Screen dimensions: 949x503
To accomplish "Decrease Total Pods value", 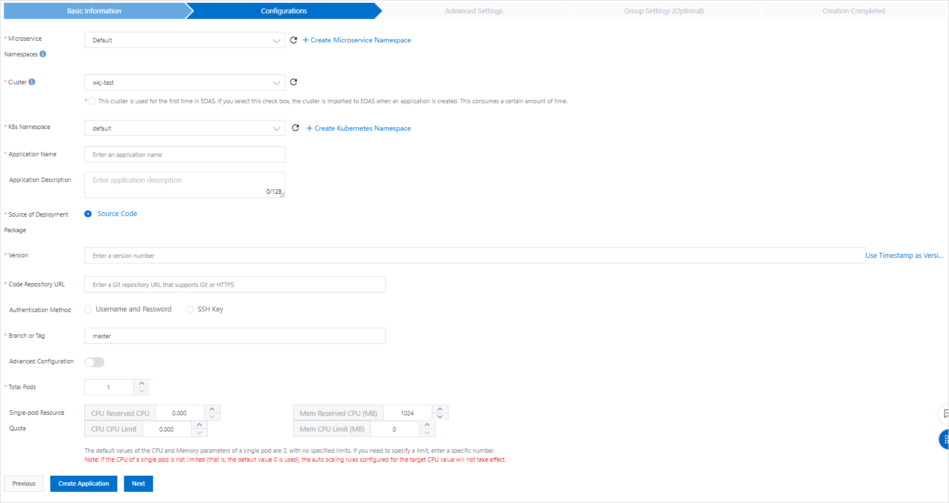I will (x=142, y=391).
